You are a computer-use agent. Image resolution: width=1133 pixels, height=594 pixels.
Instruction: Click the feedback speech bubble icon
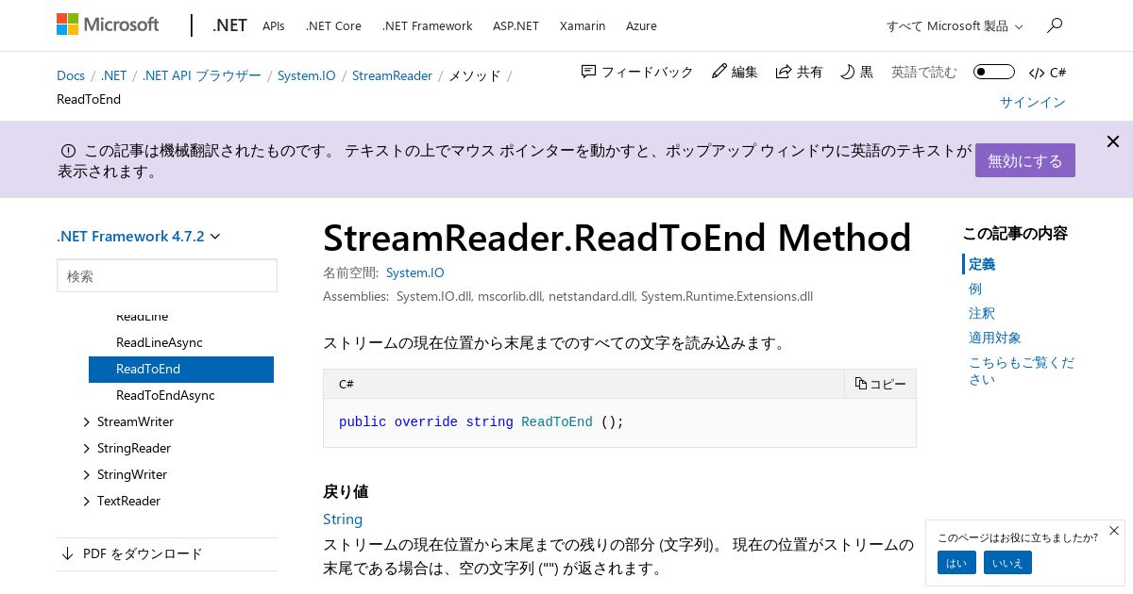tap(588, 72)
